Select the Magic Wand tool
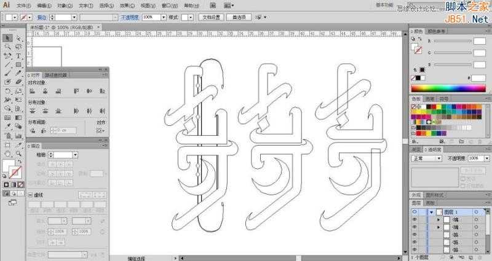 (x=7, y=47)
